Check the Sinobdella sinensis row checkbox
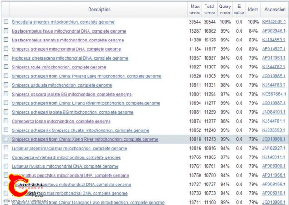The image size is (289, 205). point(6,22)
